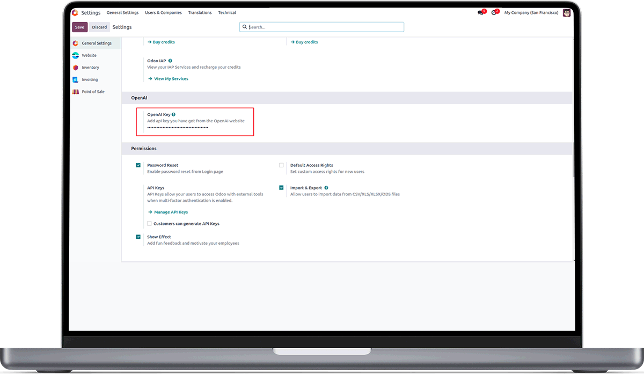The height and width of the screenshot is (374, 644).
Task: Open the Manage API Keys link
Action: point(168,212)
